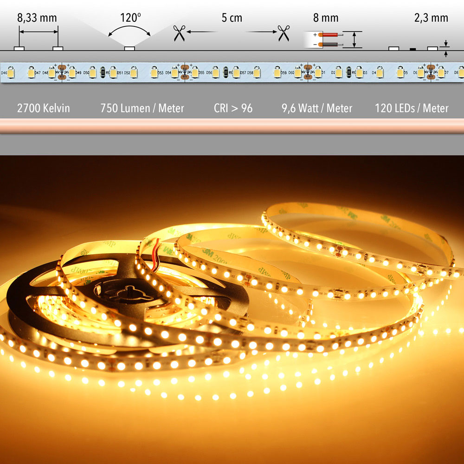The image size is (464, 464).
Task: Select the 2700 Kelvin label
Action: click(44, 108)
